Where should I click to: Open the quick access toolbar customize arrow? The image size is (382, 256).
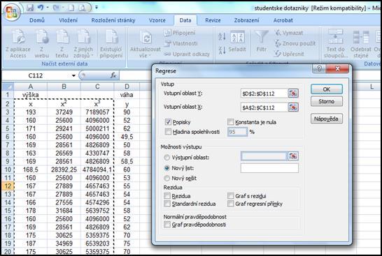tap(97, 8)
